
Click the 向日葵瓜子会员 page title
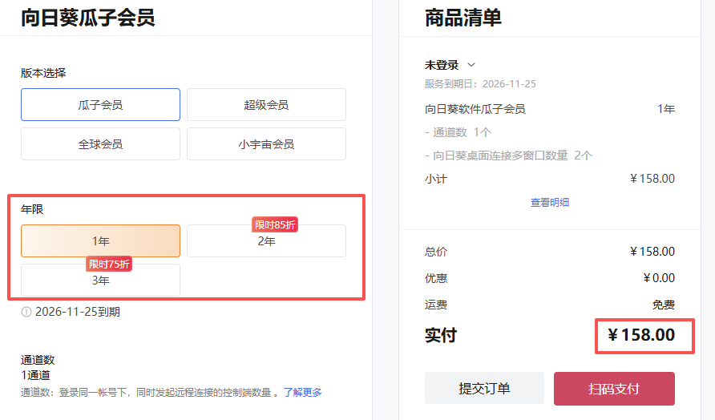pos(88,18)
